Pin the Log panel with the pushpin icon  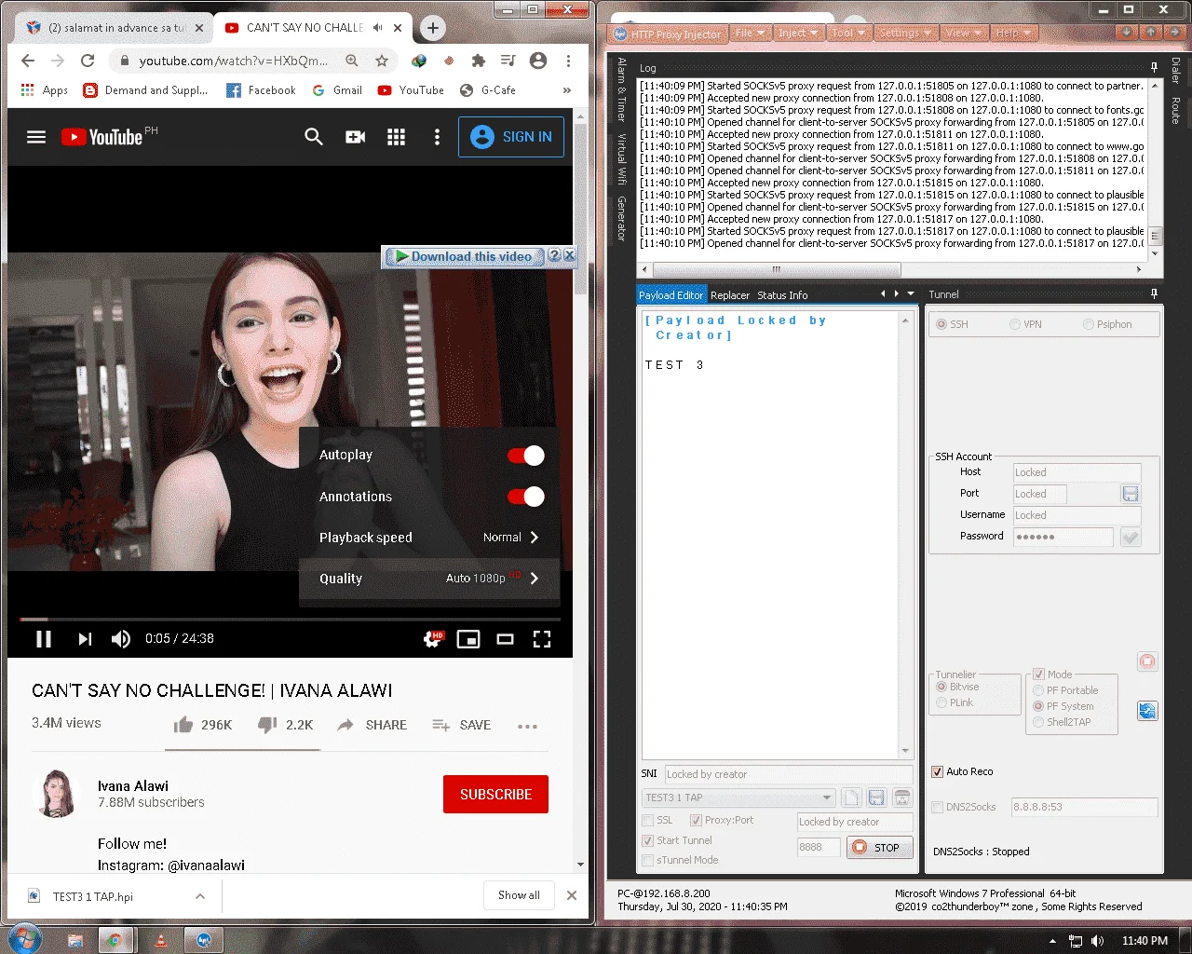pyautogui.click(x=1154, y=67)
